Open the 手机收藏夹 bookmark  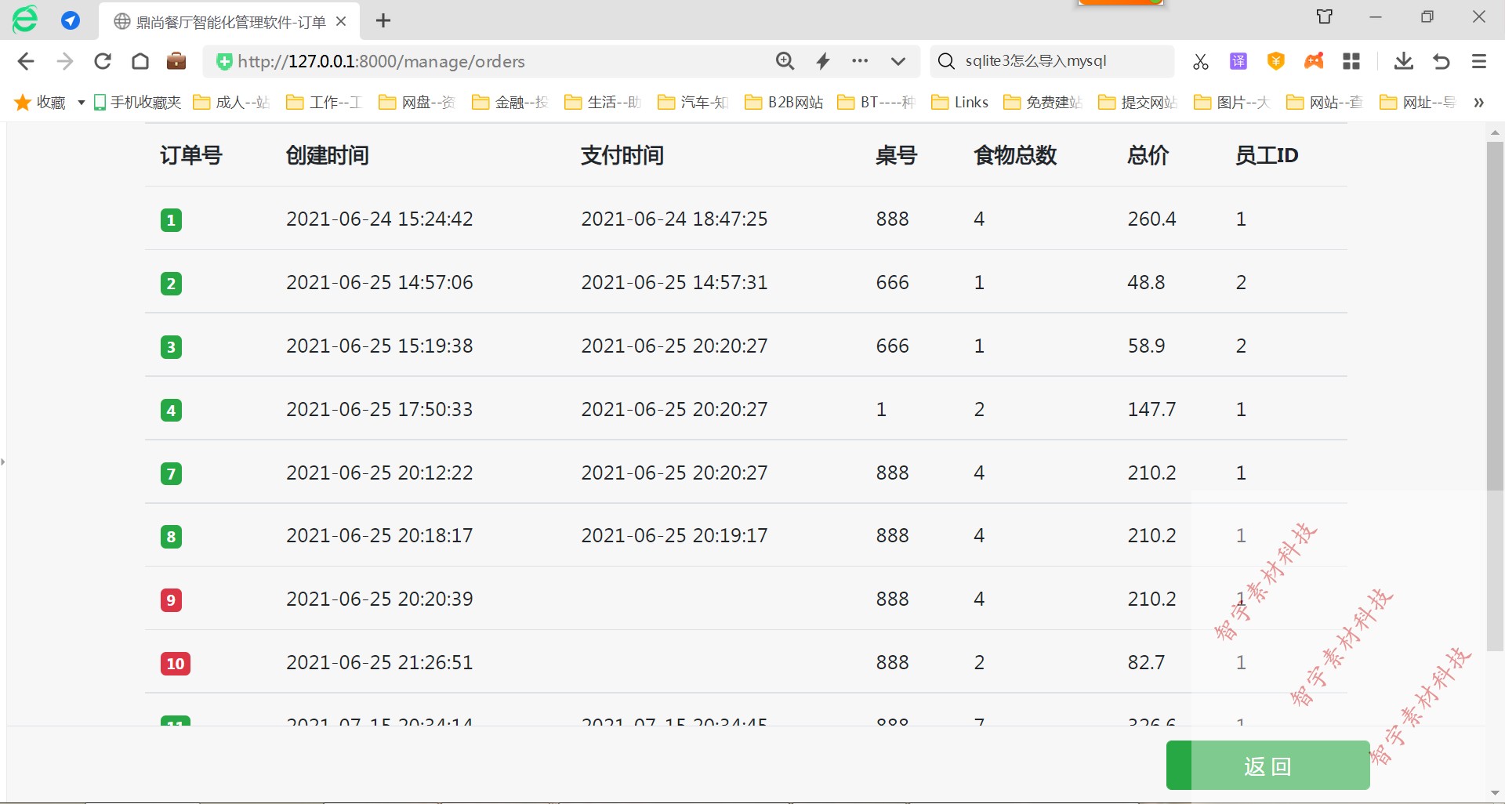pos(138,103)
